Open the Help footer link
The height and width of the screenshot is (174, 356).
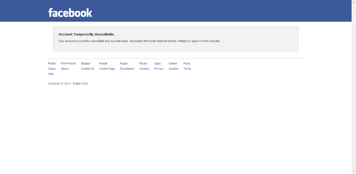coord(51,74)
